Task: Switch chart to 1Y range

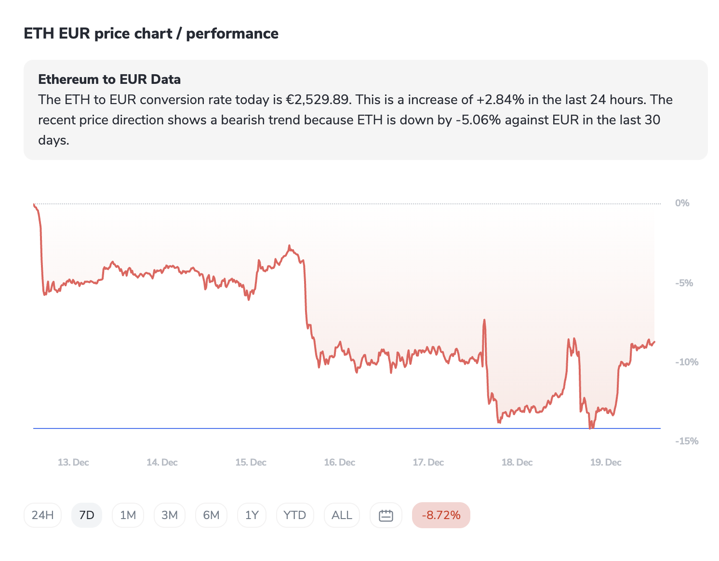Action: [x=252, y=515]
